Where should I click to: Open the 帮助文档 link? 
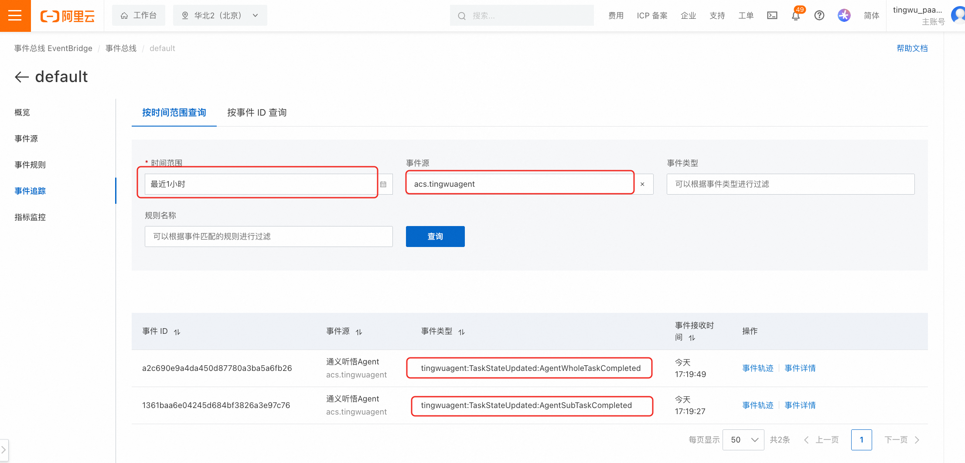click(912, 48)
